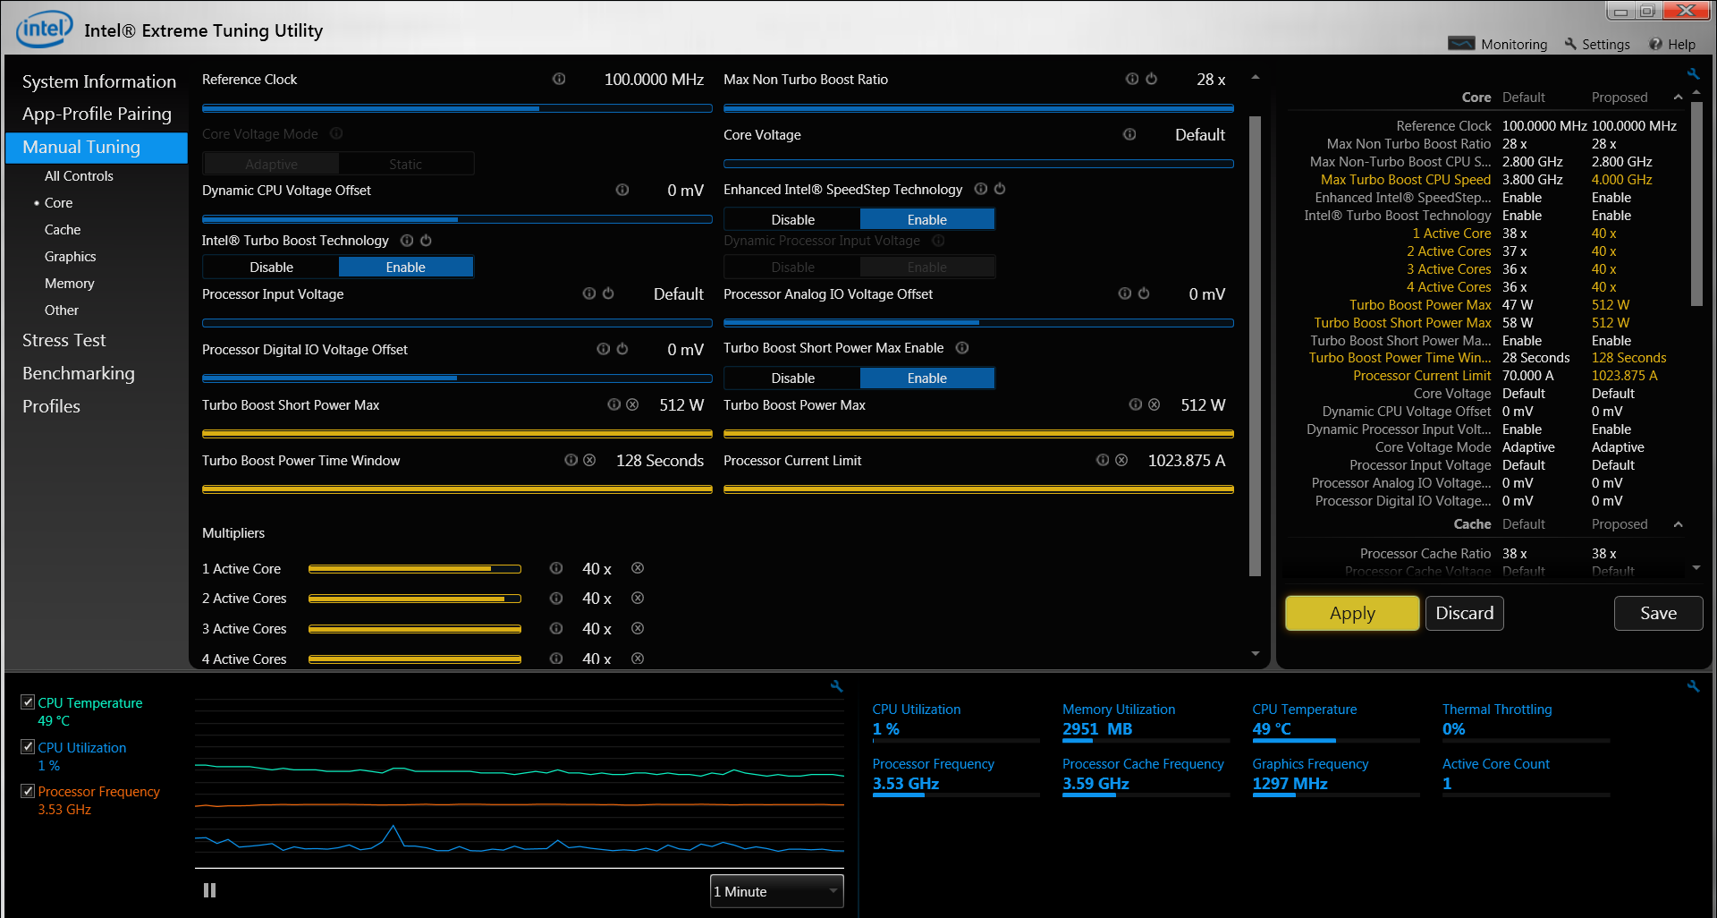Click the info icon for Processor Current Limit
1717x918 pixels.
click(1103, 460)
